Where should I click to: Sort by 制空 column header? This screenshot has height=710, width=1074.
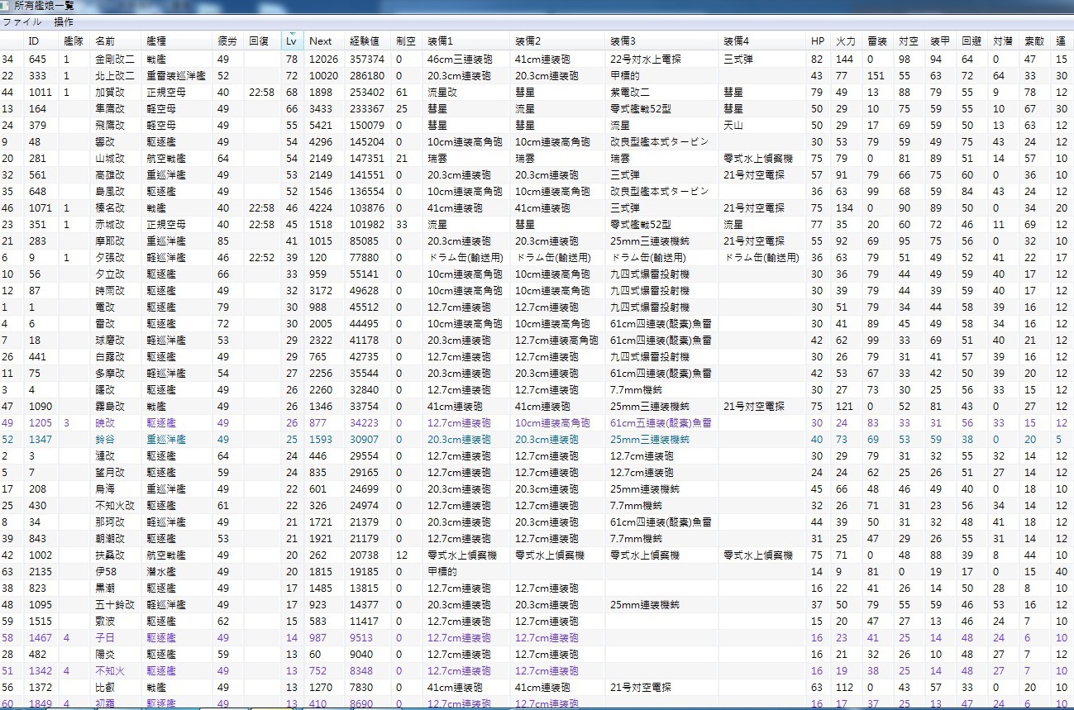[405, 41]
